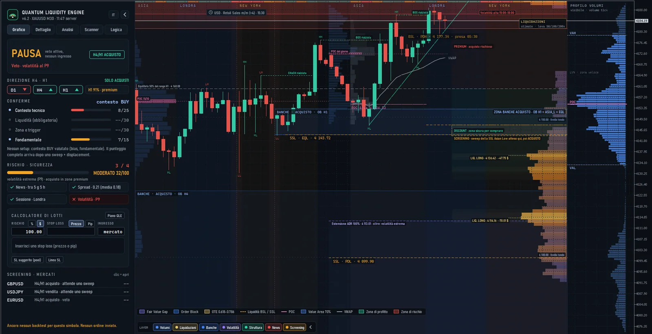Toggle the Volatilità layer

(x=230, y=327)
